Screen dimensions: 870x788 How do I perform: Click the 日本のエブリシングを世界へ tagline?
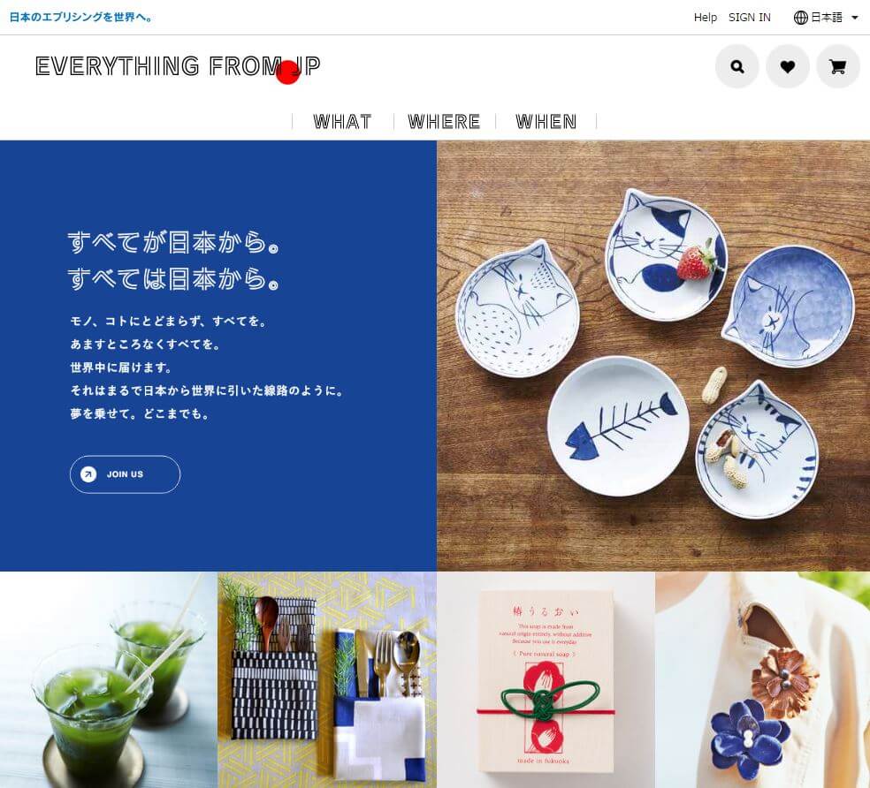tap(81, 17)
